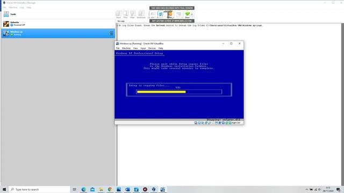Open Machine menu in VirtualBox Manager
344x193 pixels.
[x=13, y=8]
